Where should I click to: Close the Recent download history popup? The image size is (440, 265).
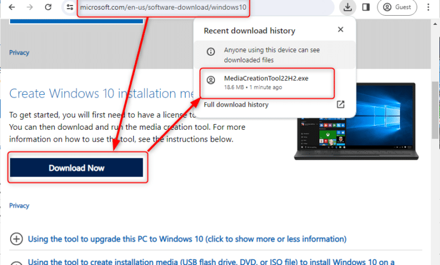pyautogui.click(x=340, y=29)
